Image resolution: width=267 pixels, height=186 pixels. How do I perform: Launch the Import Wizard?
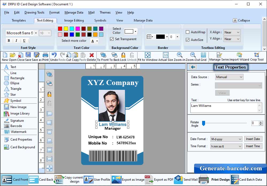click(239, 57)
